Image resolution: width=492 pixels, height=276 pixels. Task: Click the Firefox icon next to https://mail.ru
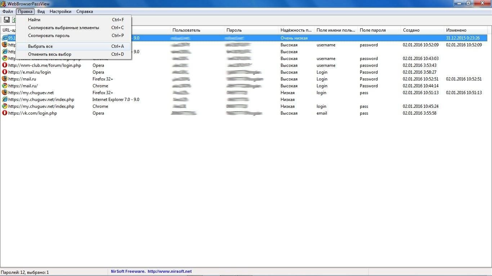point(5,79)
